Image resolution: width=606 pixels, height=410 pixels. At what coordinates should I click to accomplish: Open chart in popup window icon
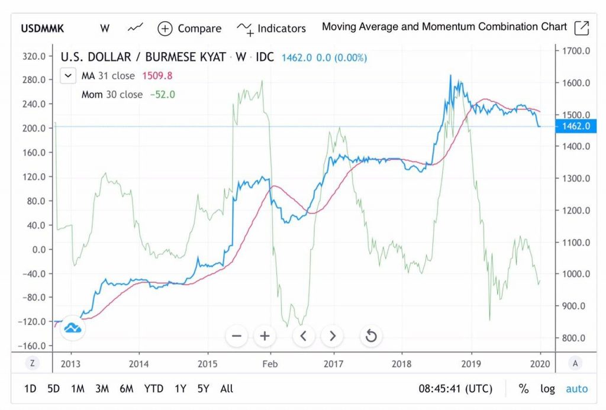[x=582, y=28]
